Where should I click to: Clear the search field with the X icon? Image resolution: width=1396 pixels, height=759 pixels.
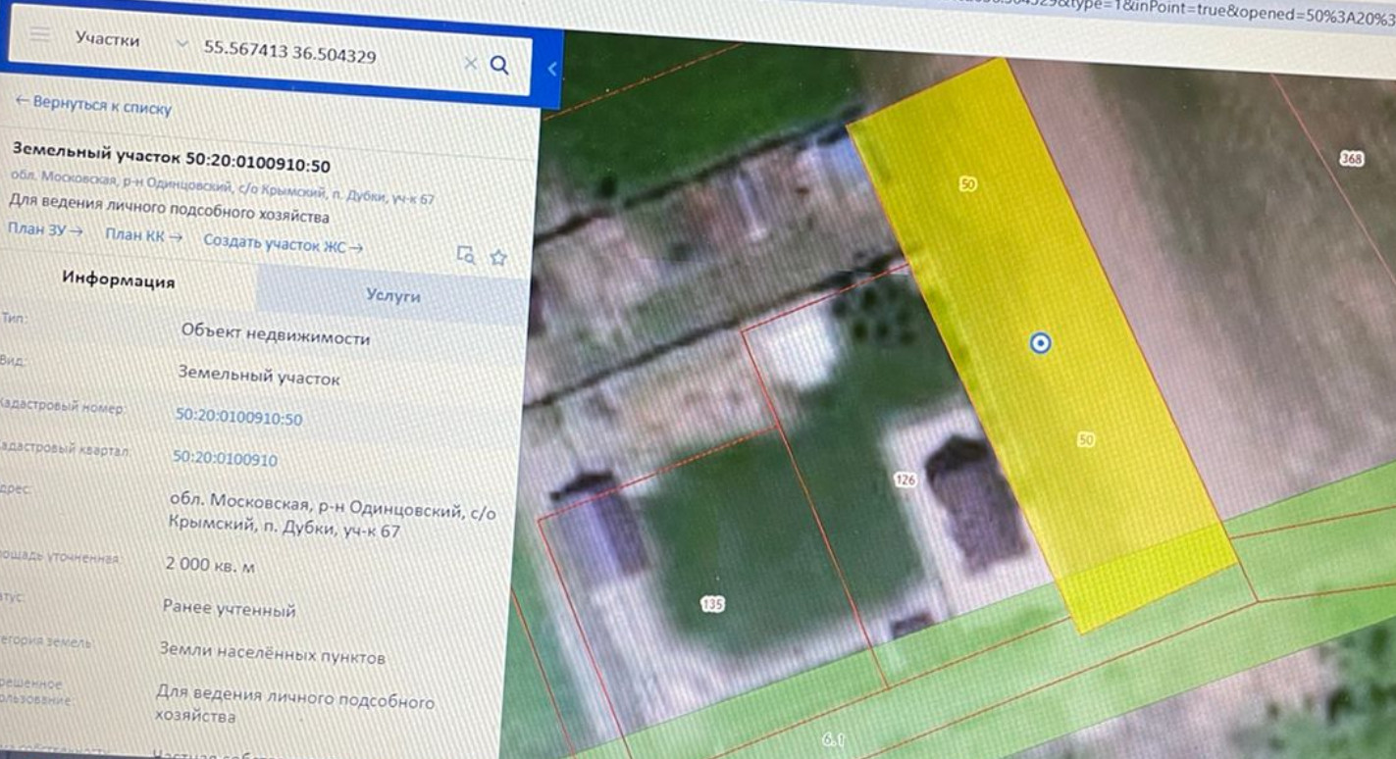click(x=470, y=64)
